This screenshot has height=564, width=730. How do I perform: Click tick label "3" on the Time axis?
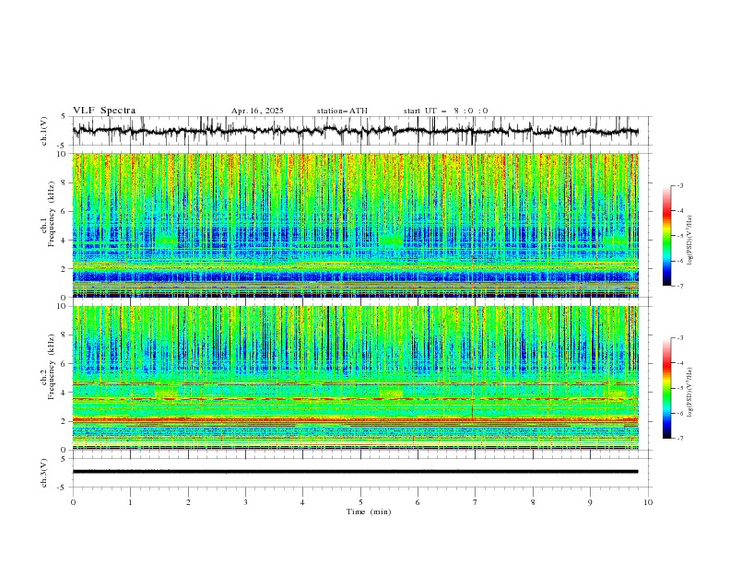(245, 502)
